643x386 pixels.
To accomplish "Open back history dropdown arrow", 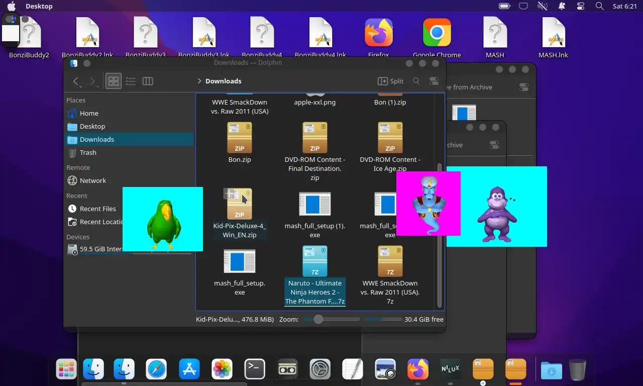I will [81, 86].
